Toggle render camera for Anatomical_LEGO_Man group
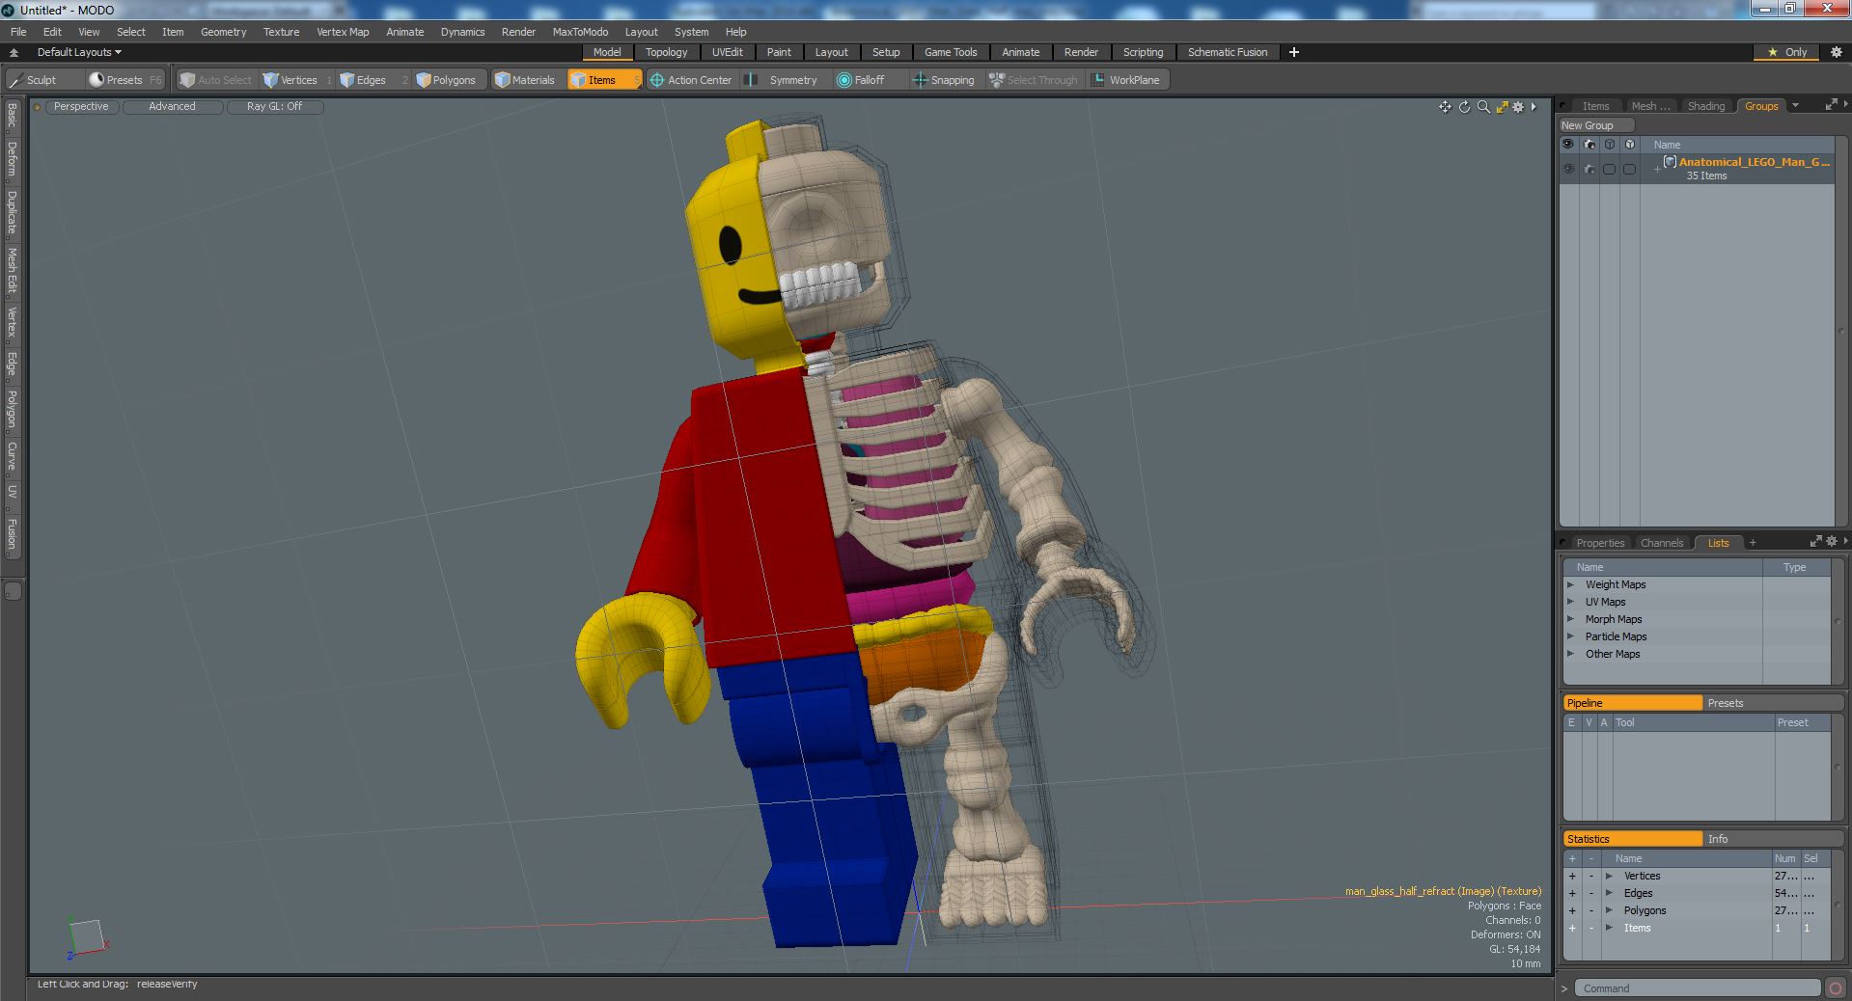 1589,169
